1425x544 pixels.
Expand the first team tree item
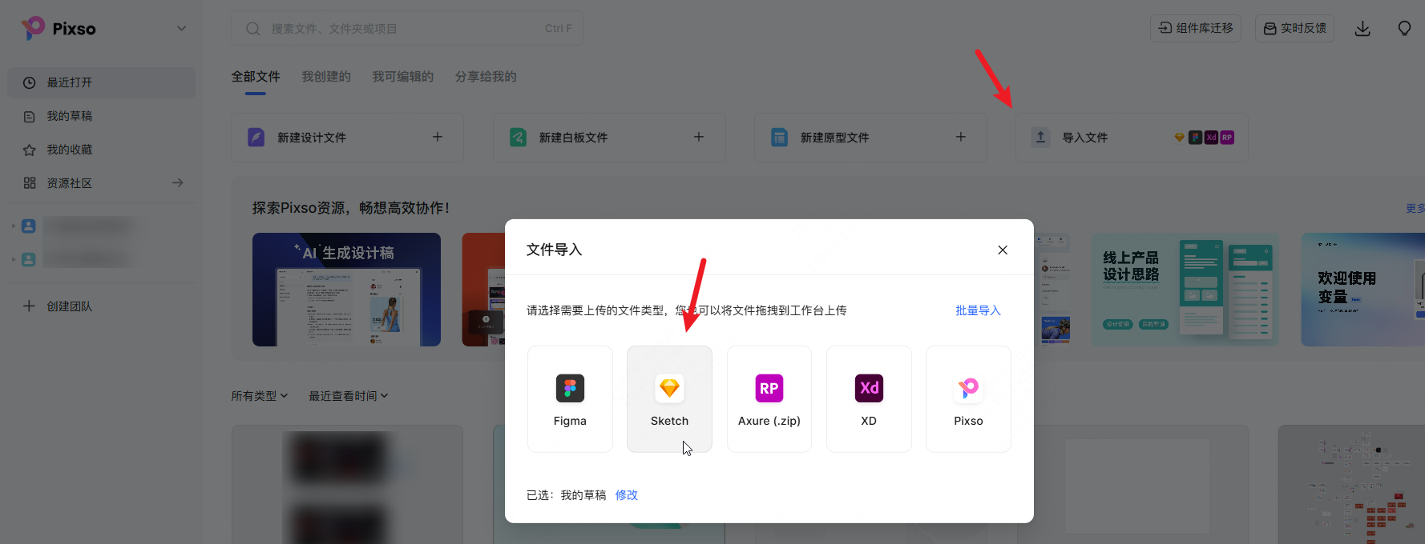tap(14, 226)
